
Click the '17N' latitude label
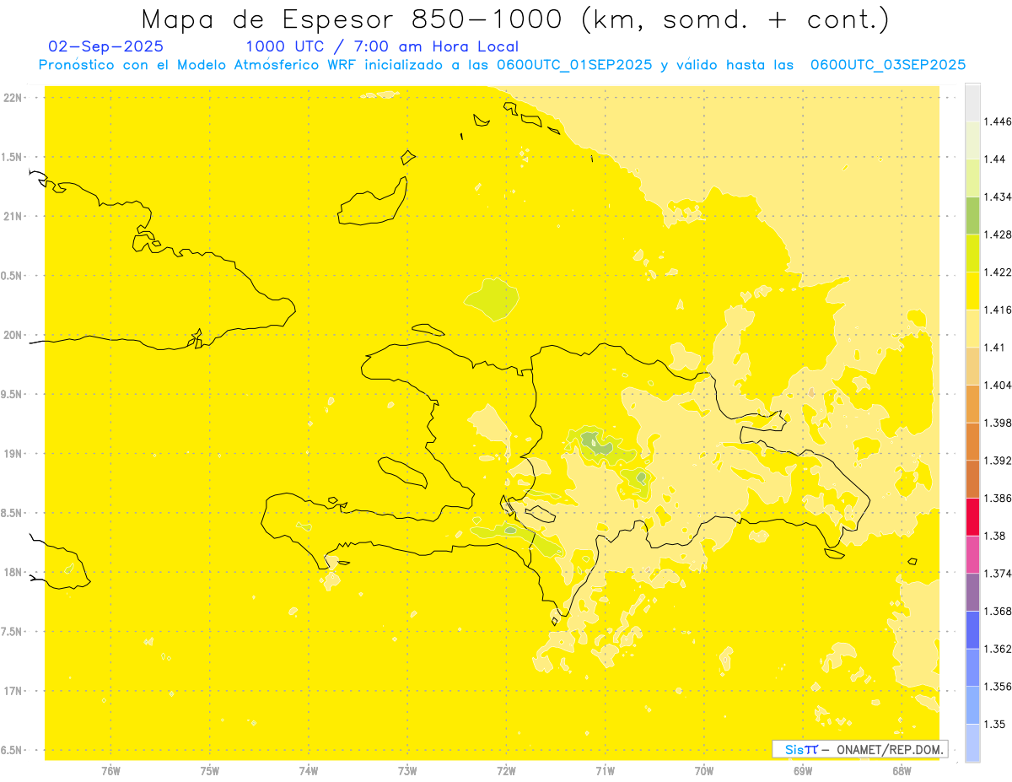coord(14,691)
